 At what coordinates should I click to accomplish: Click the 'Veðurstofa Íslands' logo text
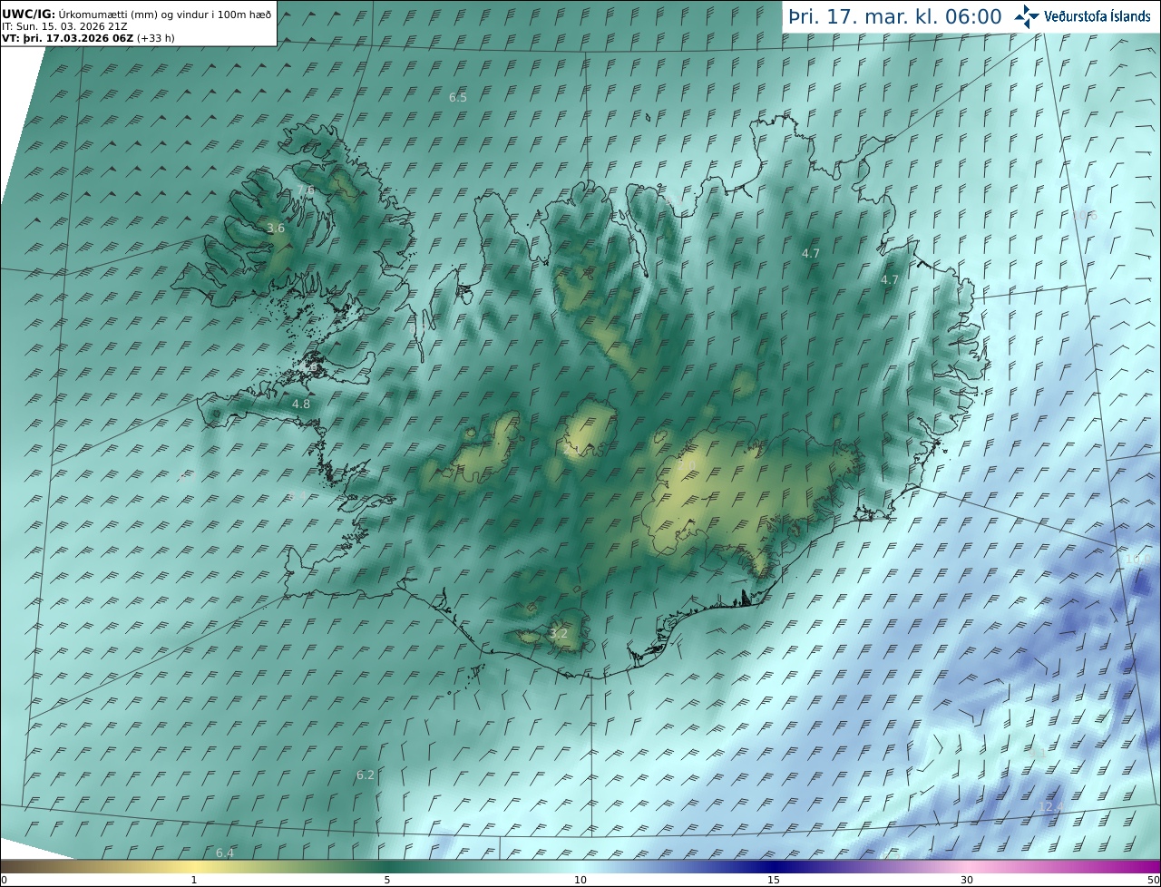[1098, 16]
